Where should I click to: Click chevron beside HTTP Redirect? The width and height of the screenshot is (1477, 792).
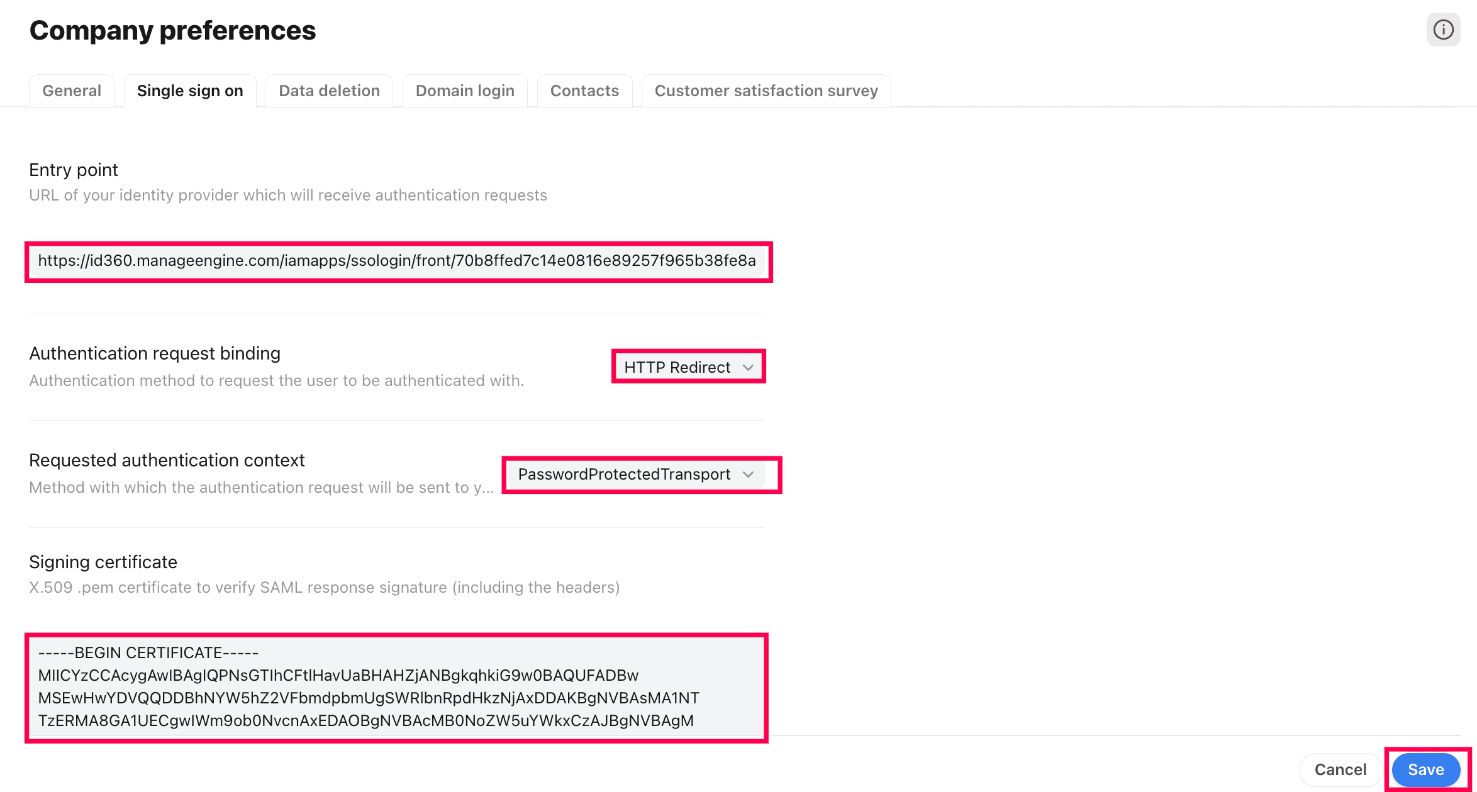pos(748,367)
